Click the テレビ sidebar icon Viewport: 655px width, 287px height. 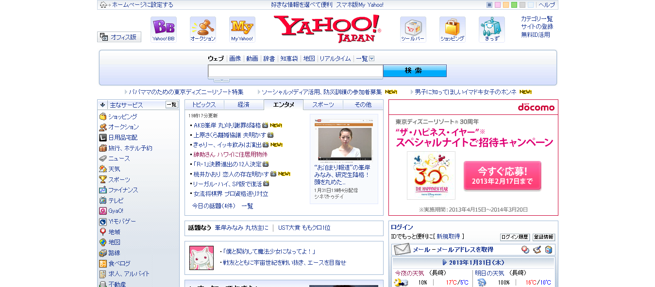click(x=103, y=200)
